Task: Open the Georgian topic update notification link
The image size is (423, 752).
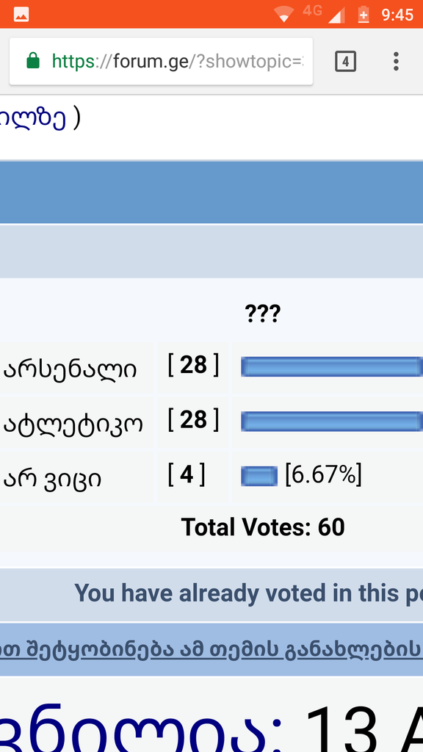Action: tap(211, 649)
